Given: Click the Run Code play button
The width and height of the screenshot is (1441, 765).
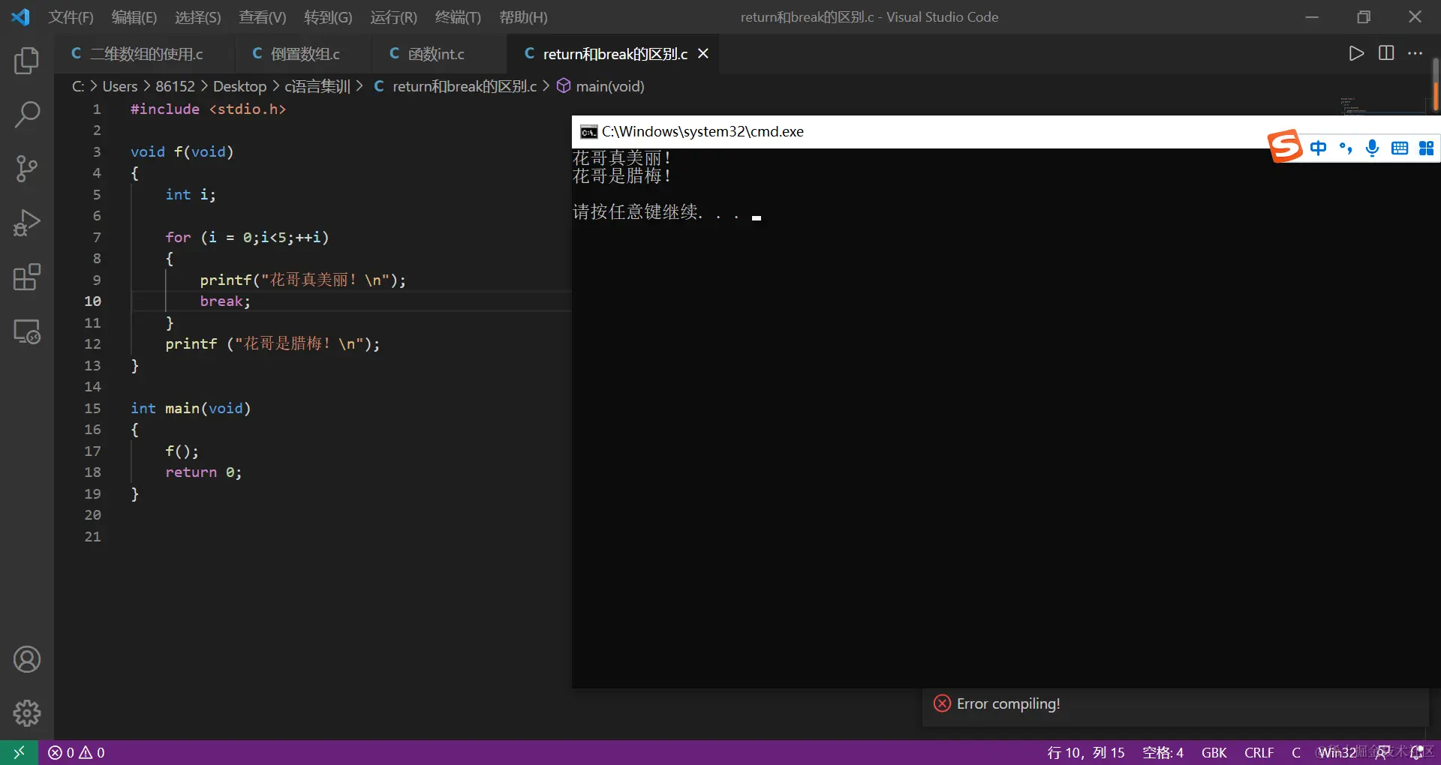Looking at the screenshot, I should pyautogui.click(x=1356, y=53).
